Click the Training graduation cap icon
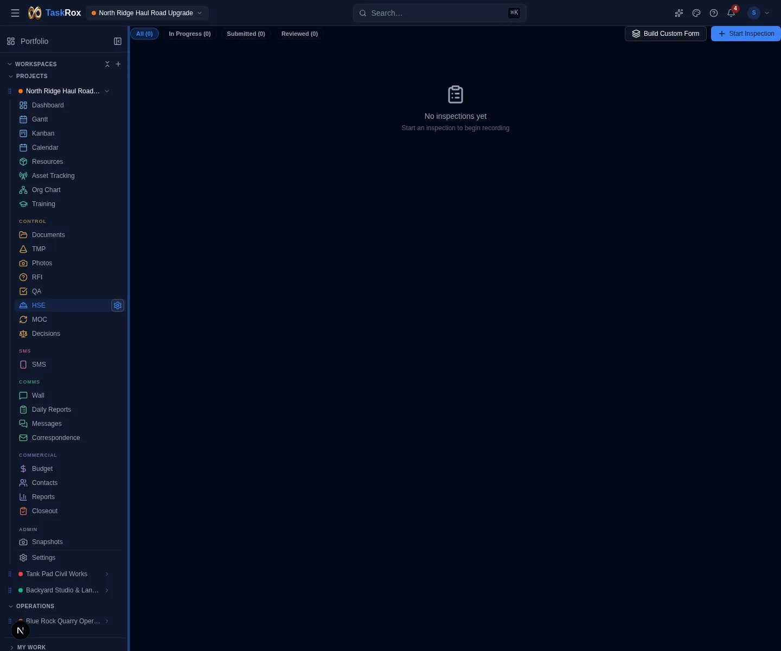 point(23,204)
